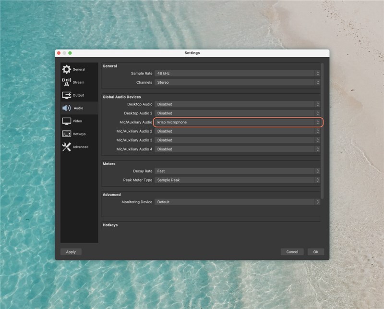Open the Sample Rate dropdown

point(237,74)
